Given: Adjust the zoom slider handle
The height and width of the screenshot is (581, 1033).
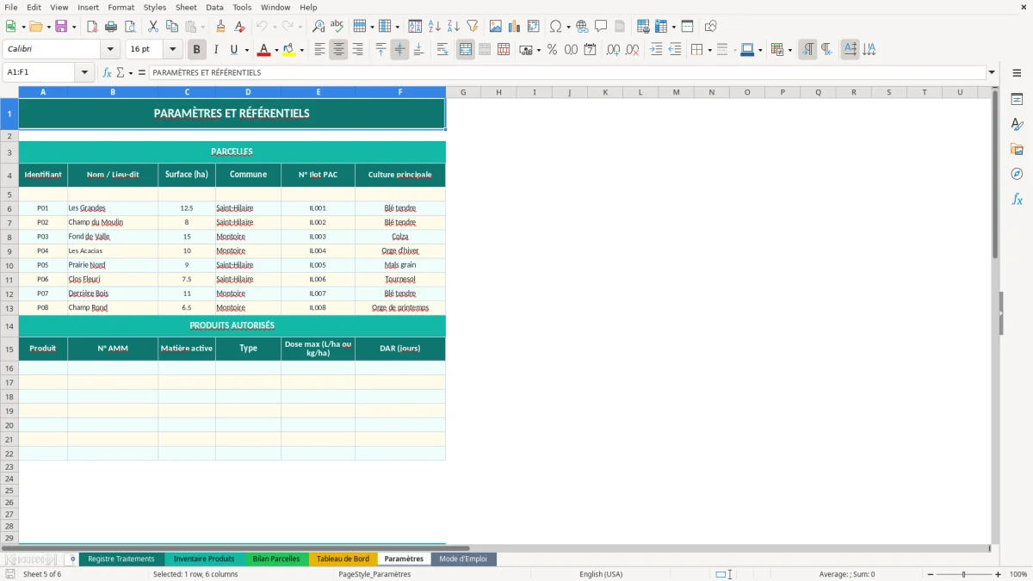Looking at the screenshot, I should (x=964, y=574).
